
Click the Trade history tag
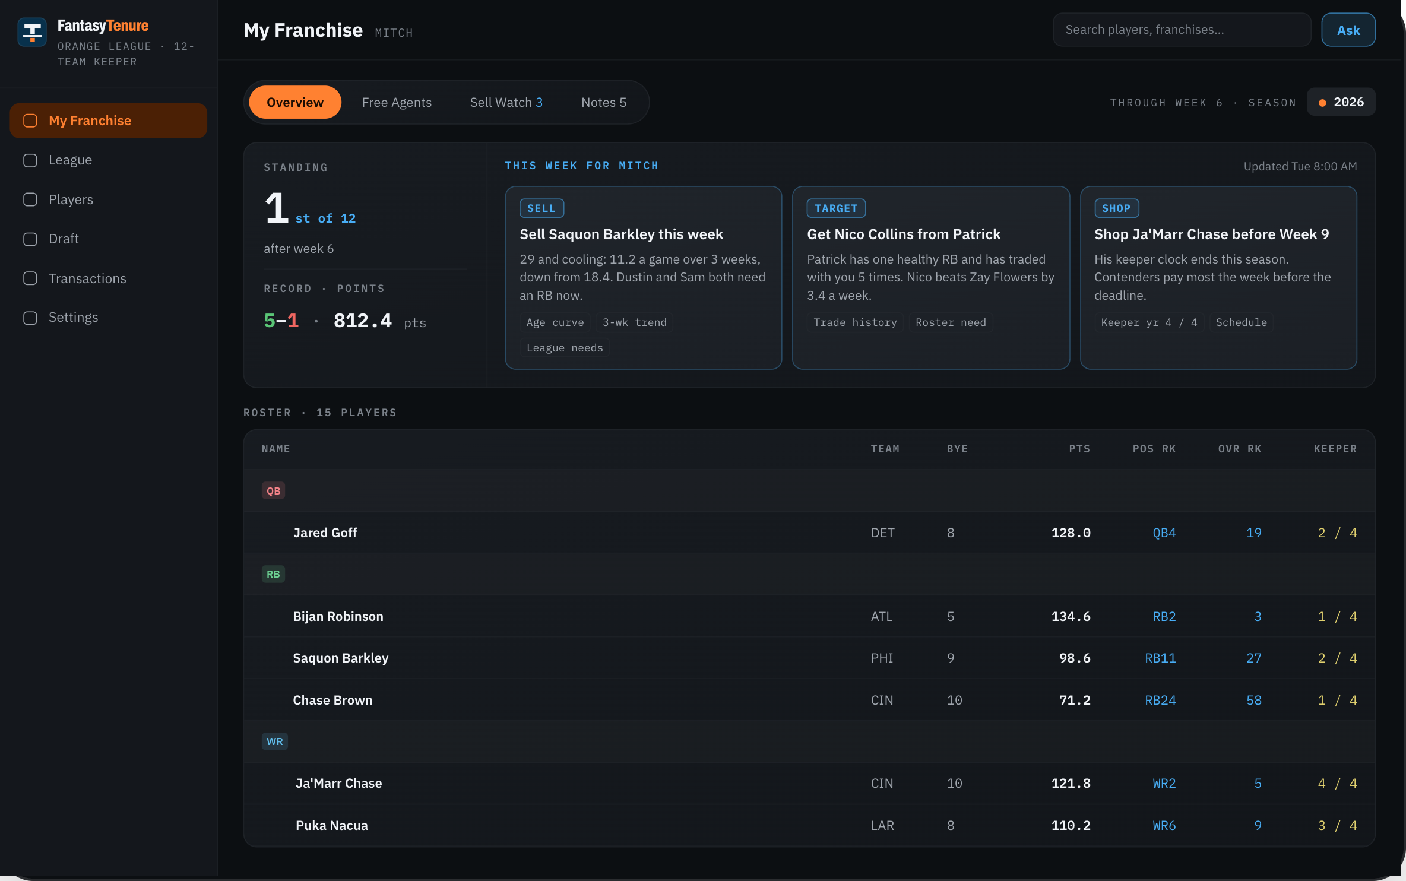[855, 322]
